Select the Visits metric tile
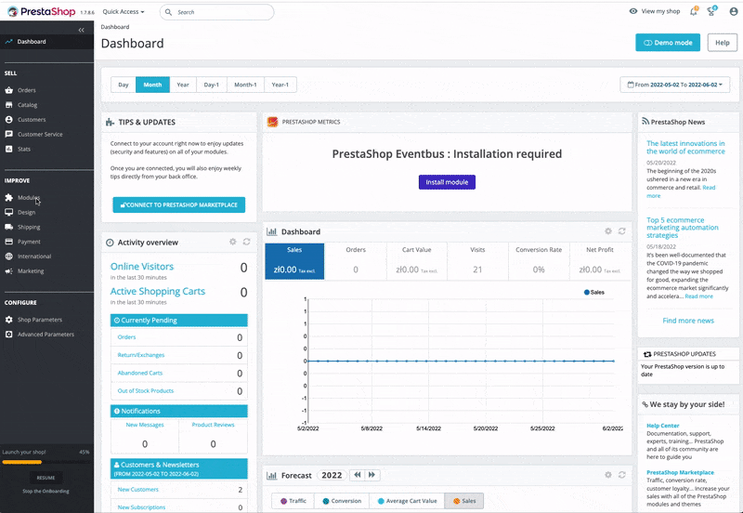Screen dimensions: 743x513 pos(477,261)
